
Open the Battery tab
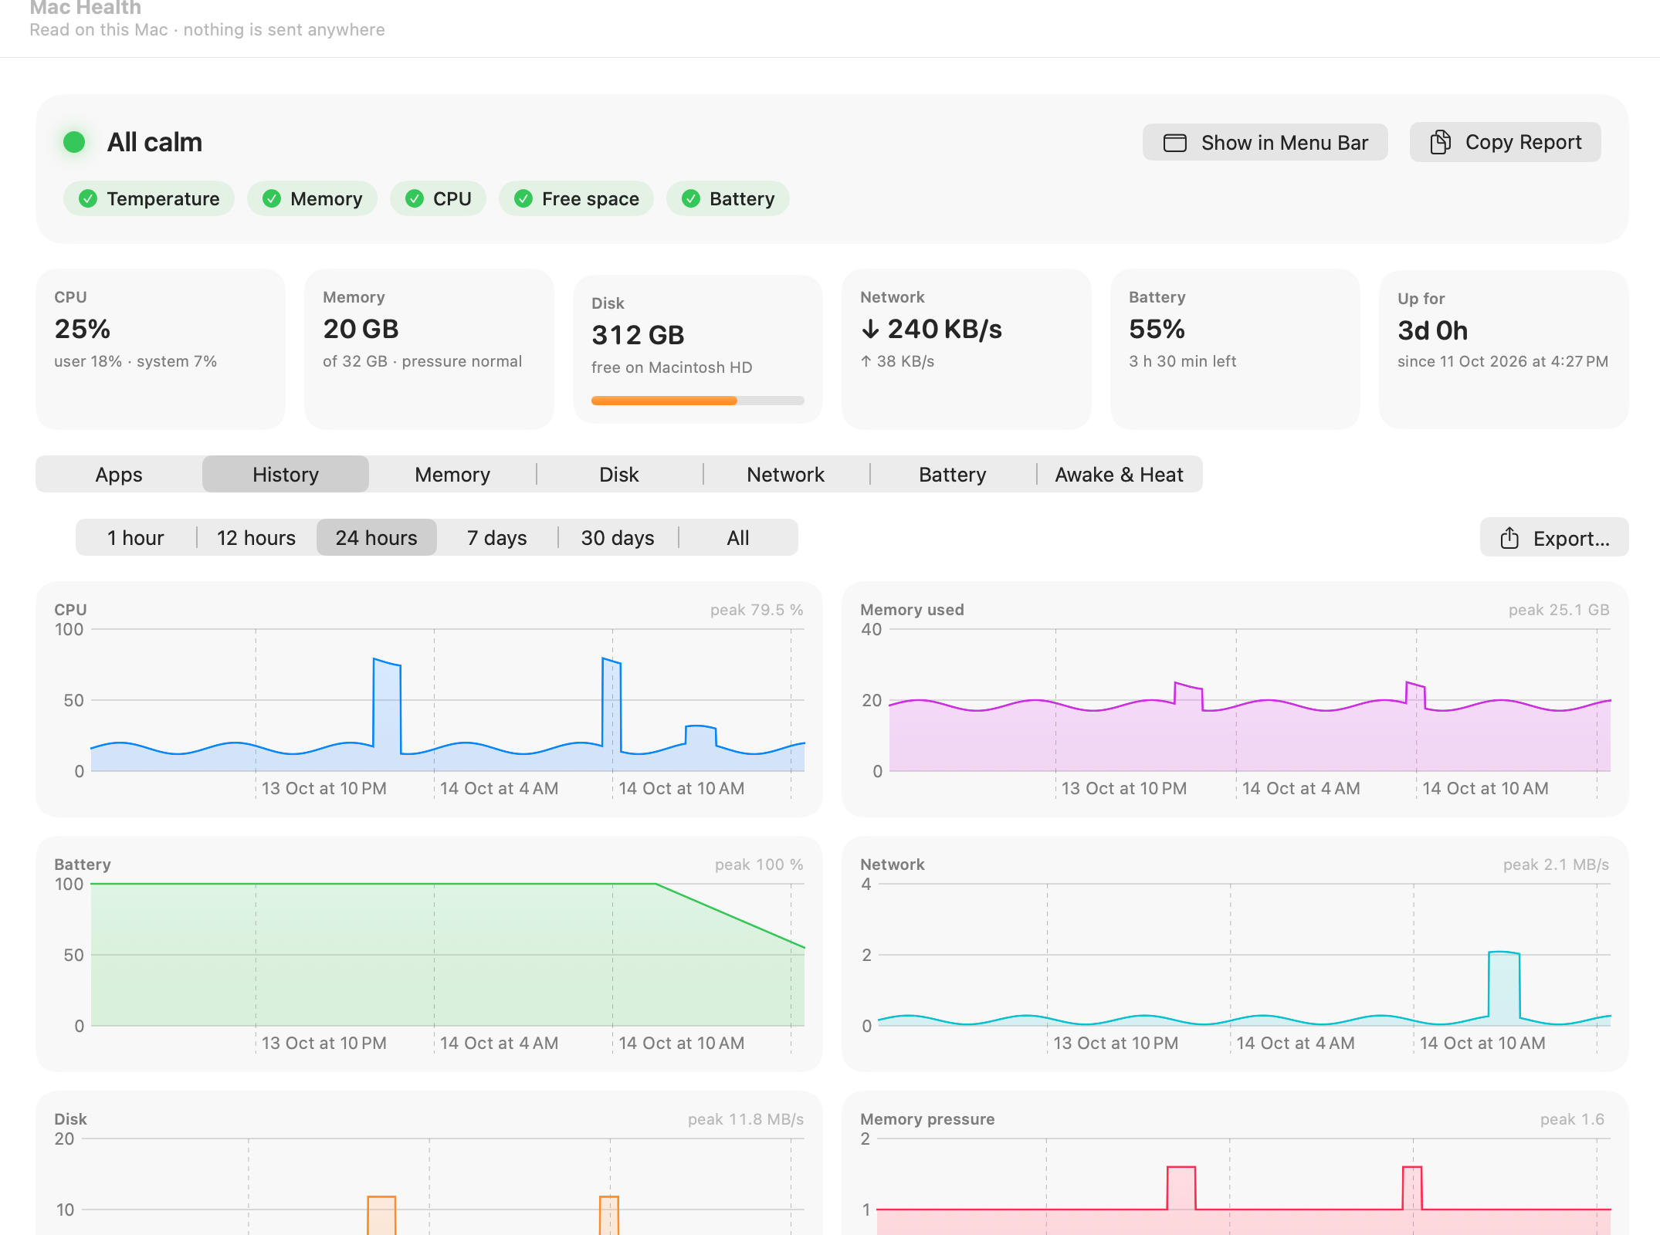point(953,474)
